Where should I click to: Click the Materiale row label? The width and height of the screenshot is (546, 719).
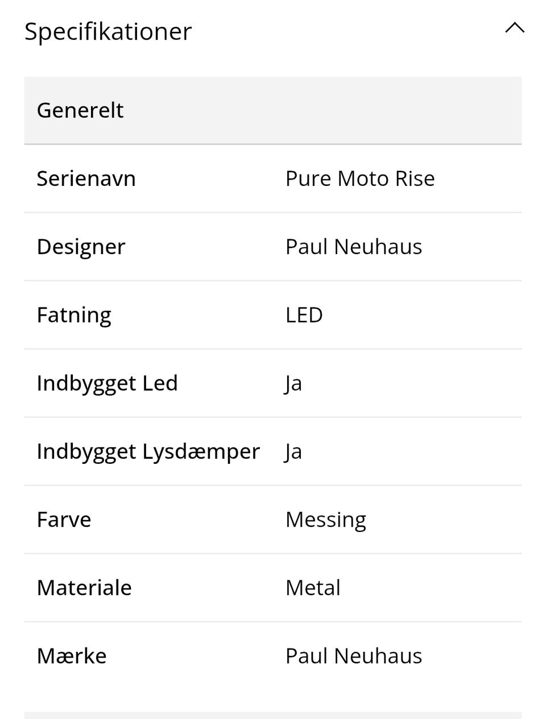pos(84,588)
